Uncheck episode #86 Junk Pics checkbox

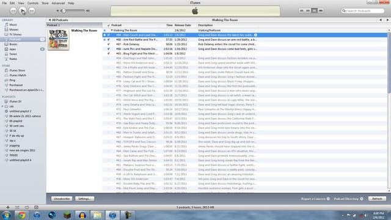pos(109,49)
